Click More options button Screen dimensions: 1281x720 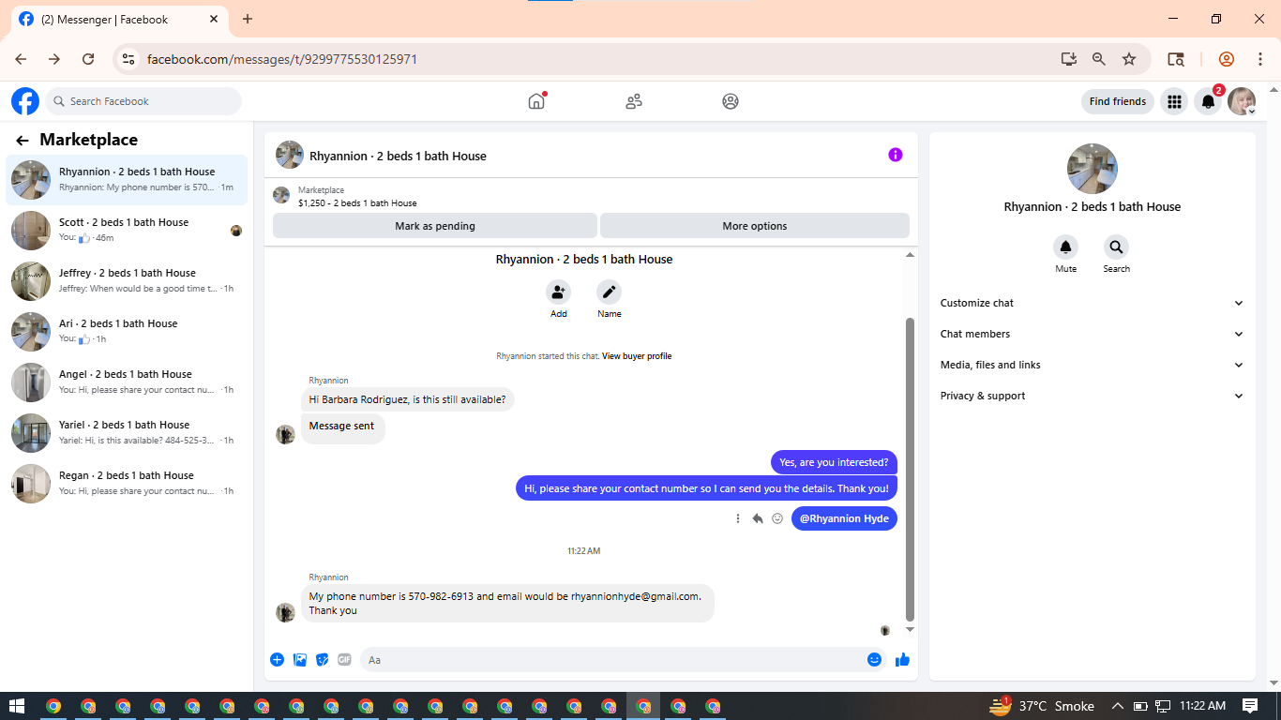pyautogui.click(x=755, y=226)
